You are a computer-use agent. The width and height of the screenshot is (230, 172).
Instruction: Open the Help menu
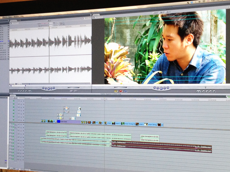coord(22,16)
